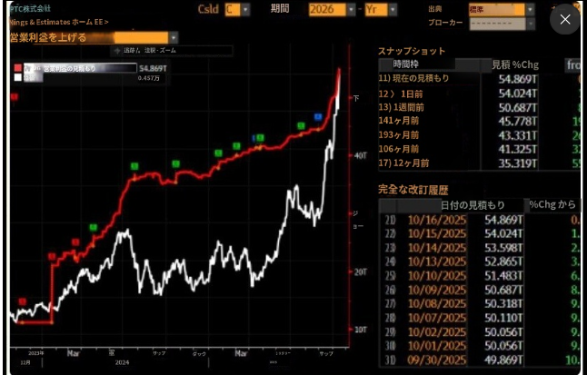Click the Earnings & Estimates ホーム breadcrumb
This screenshot has height=375, width=587.
(x=56, y=20)
